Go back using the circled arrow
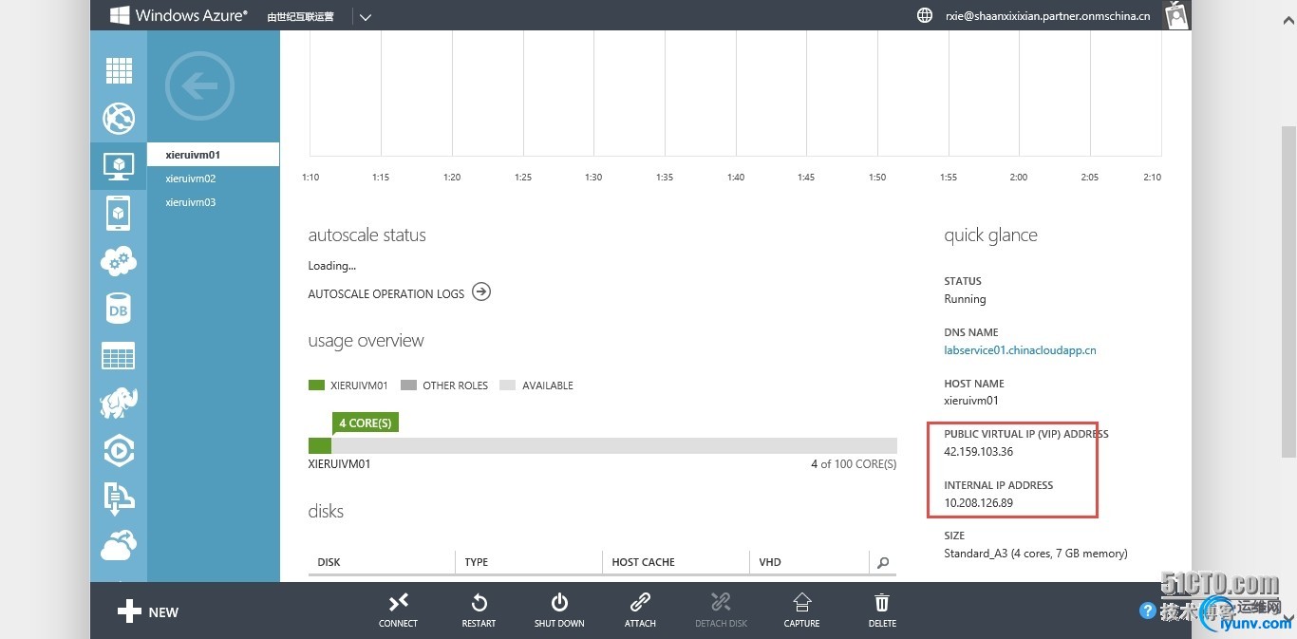 coord(199,86)
